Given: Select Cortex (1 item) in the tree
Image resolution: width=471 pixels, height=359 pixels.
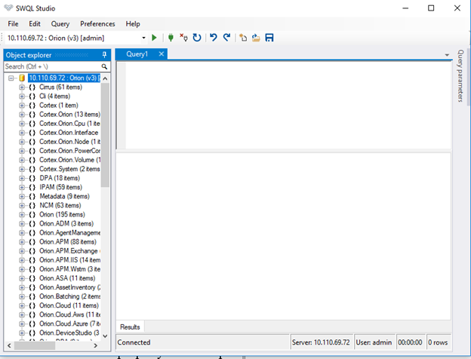Looking at the screenshot, I should (x=59, y=106).
